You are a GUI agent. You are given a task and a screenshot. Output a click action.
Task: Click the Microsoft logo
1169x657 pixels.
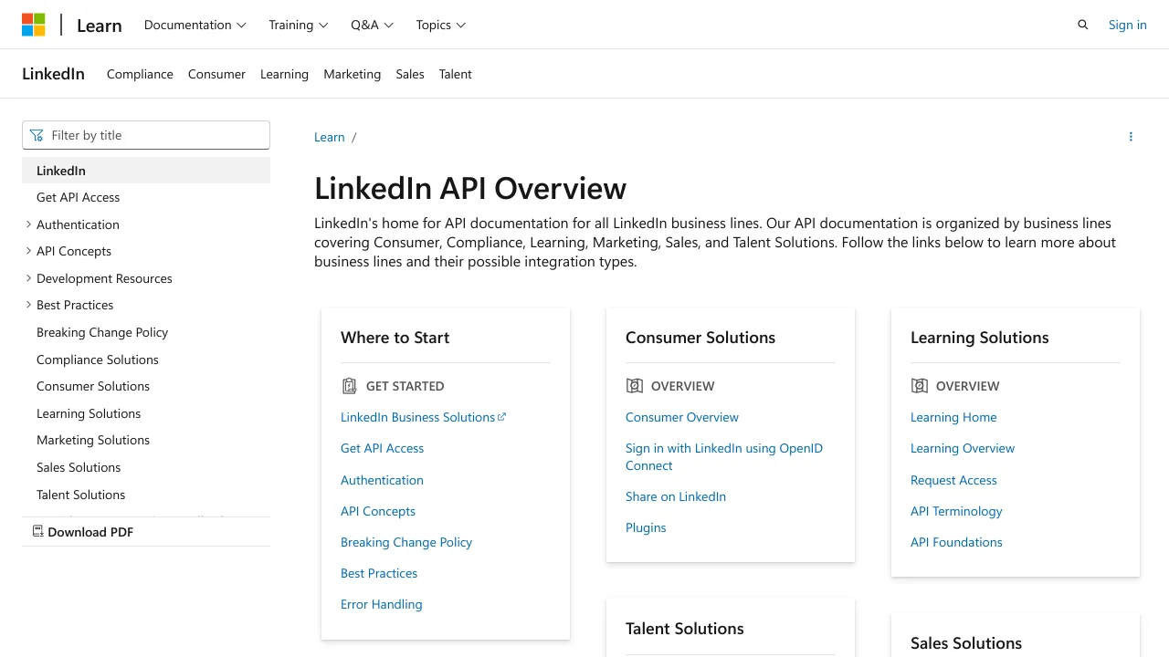(x=34, y=25)
